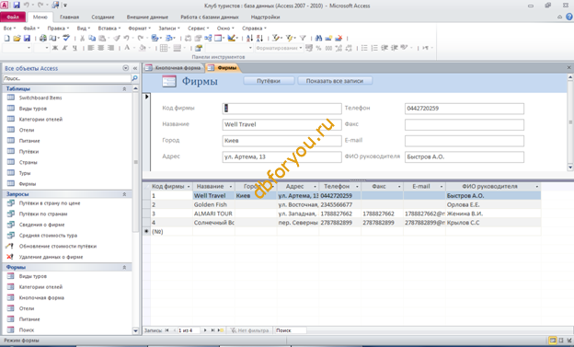
Task: Collapse the Таблицы group in navigation pane
Action: coord(124,88)
